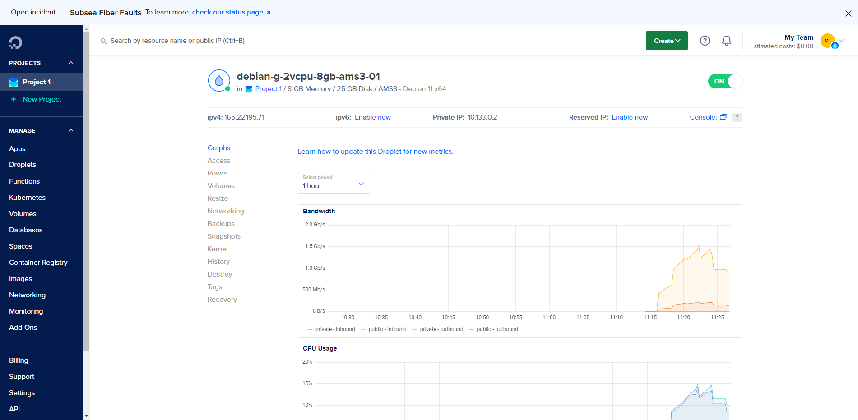Open the Backups tab
Screen dimensions: 858x420
221,224
